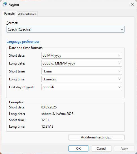This screenshot has width=137, height=154.
Task: Open First day of week pondělí dropdown
Action: [82, 87]
